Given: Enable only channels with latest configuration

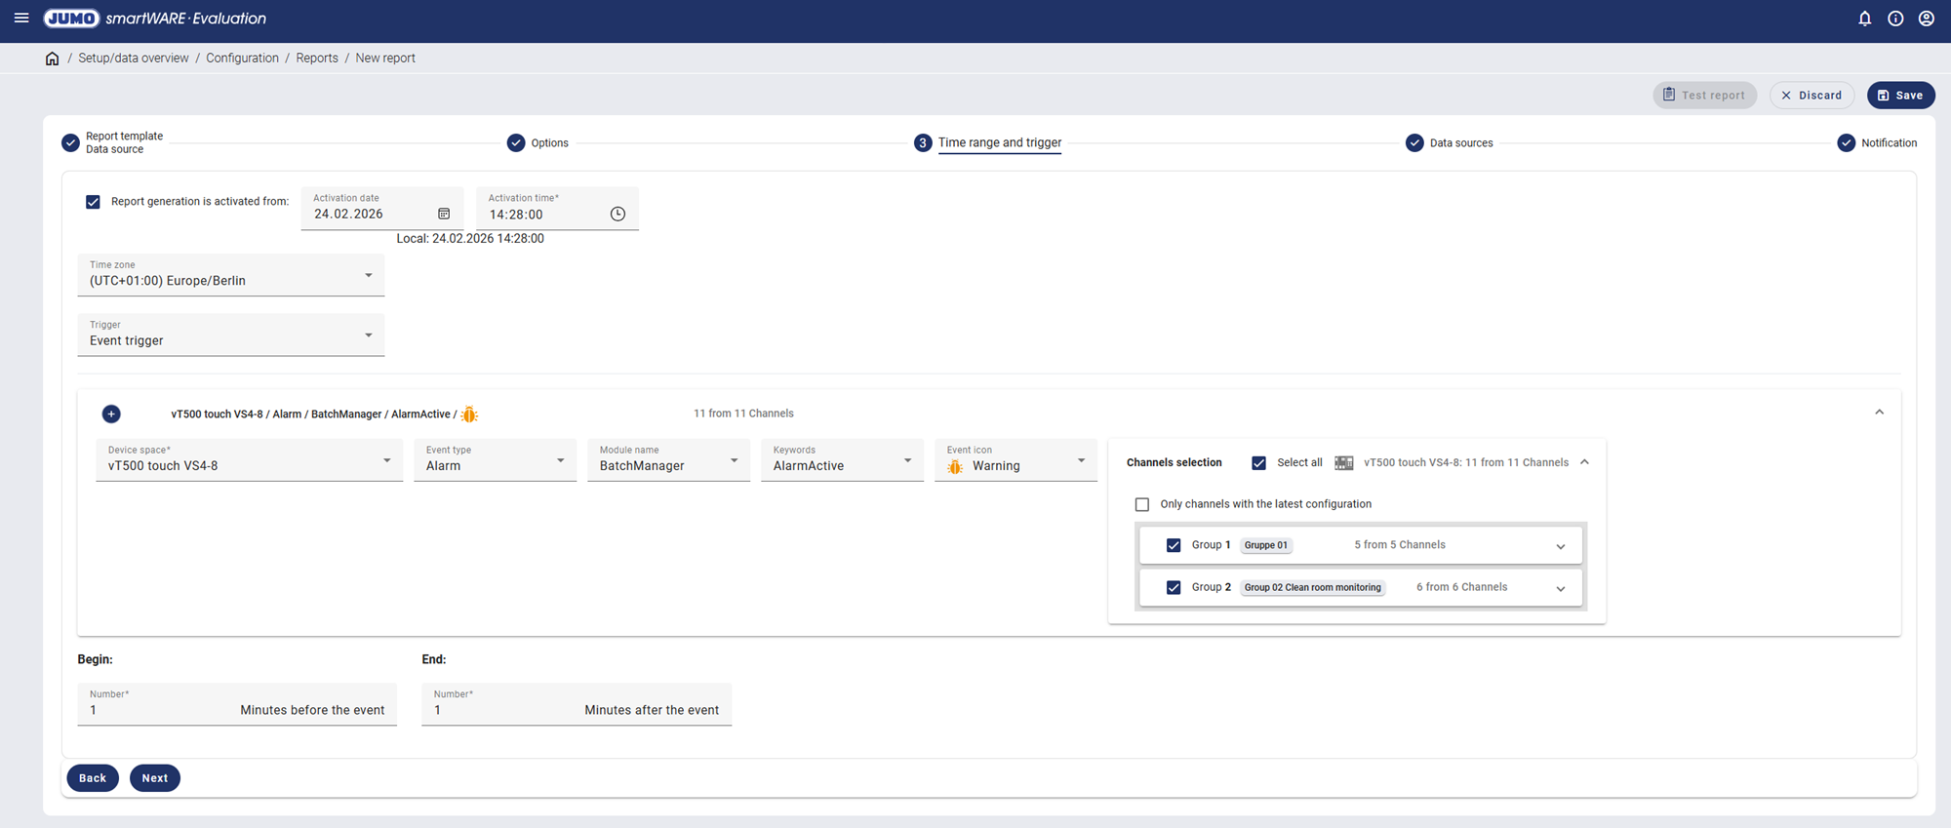Looking at the screenshot, I should click(x=1142, y=504).
